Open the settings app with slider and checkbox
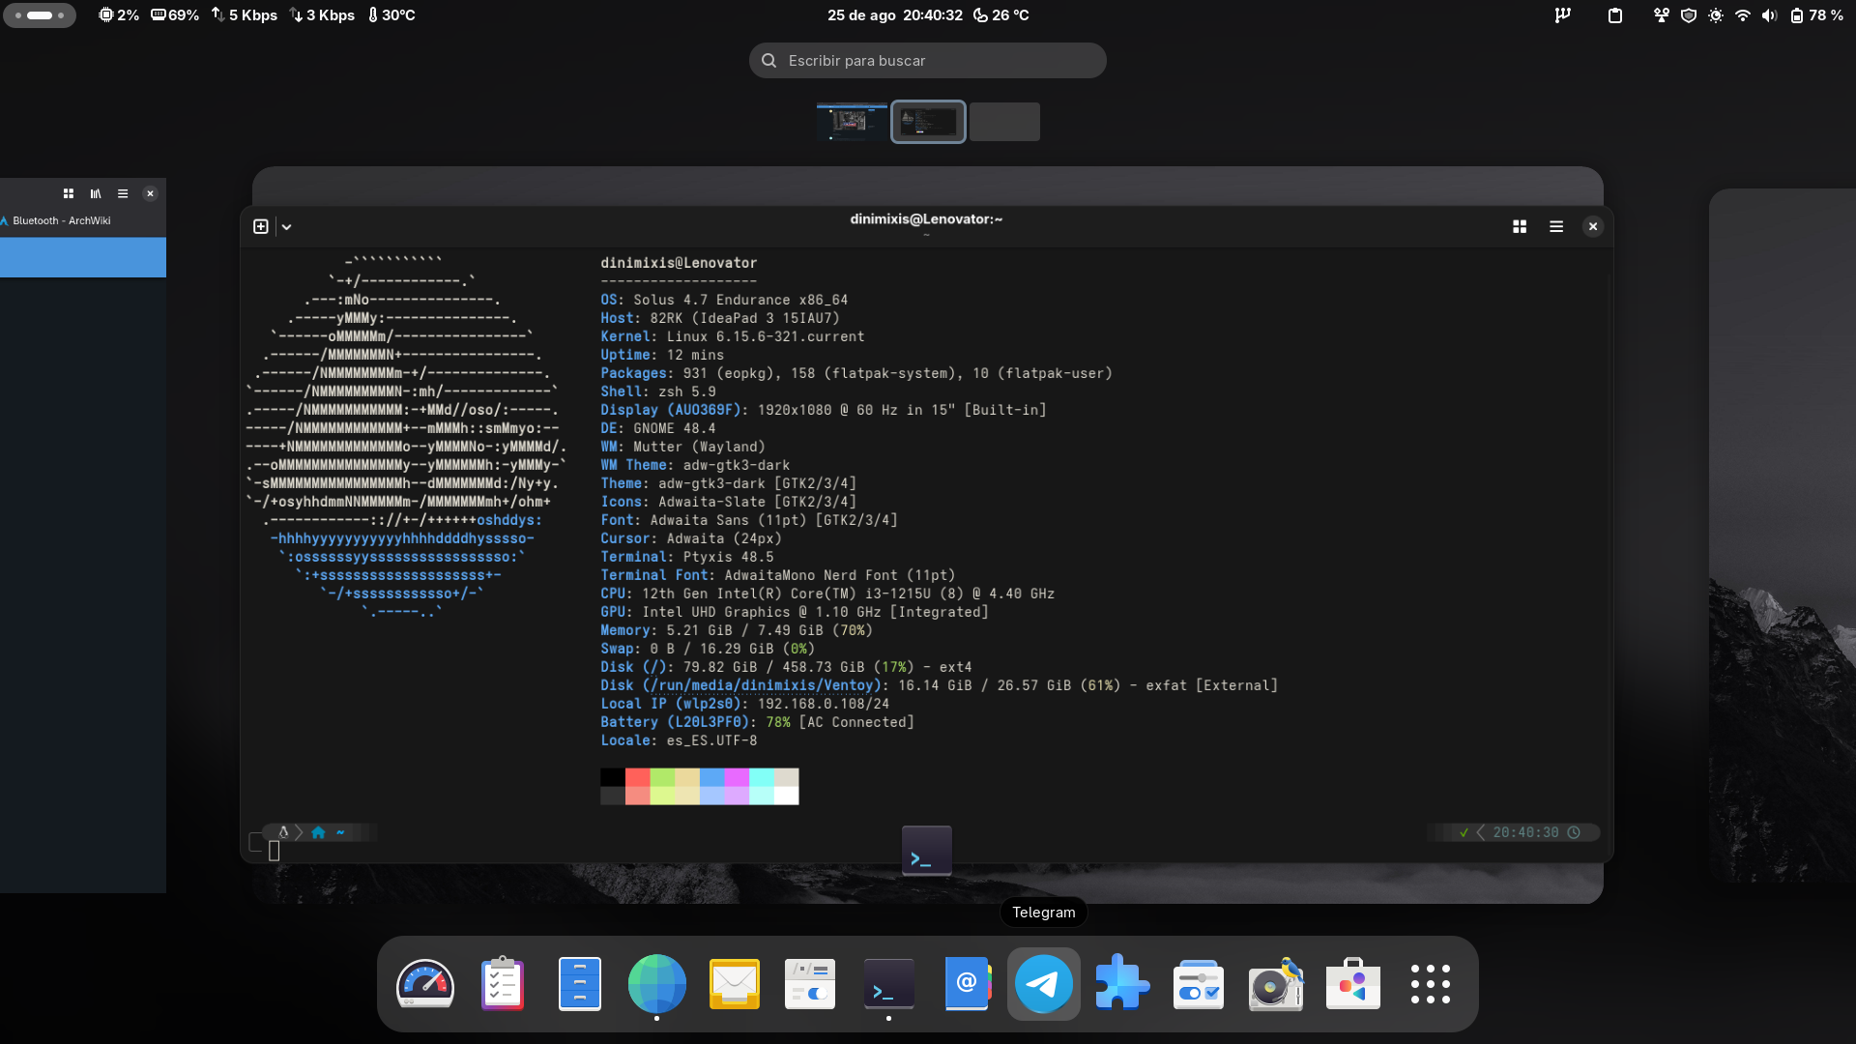The height and width of the screenshot is (1044, 1856). (1199, 984)
